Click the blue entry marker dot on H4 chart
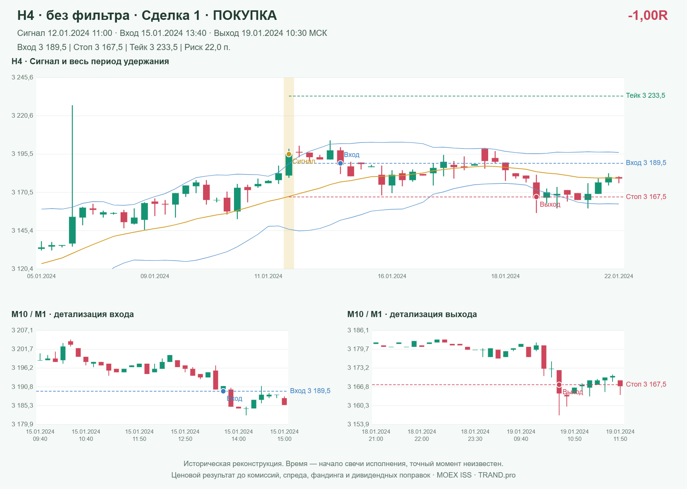This screenshot has width=687, height=489. [340, 163]
